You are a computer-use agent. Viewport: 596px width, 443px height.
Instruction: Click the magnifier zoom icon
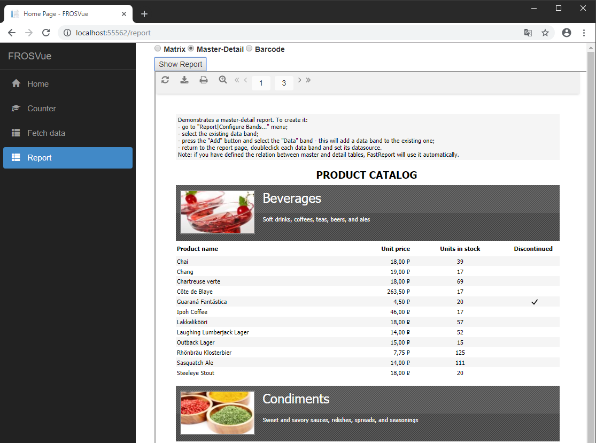223,80
